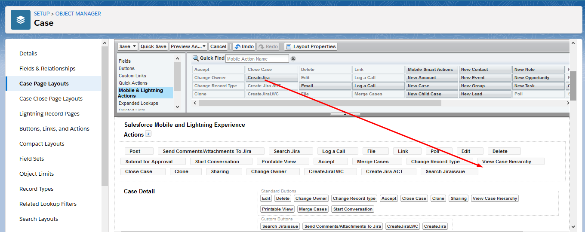The width and height of the screenshot is (585, 232).
Task: Open the Save dropdown arrow
Action: pos(135,46)
